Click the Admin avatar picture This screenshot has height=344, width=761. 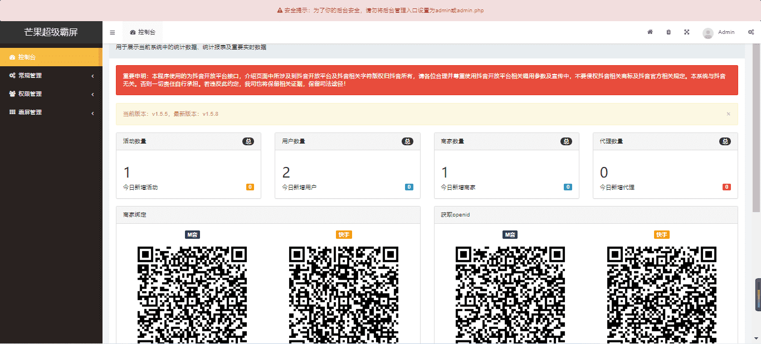pyautogui.click(x=708, y=33)
